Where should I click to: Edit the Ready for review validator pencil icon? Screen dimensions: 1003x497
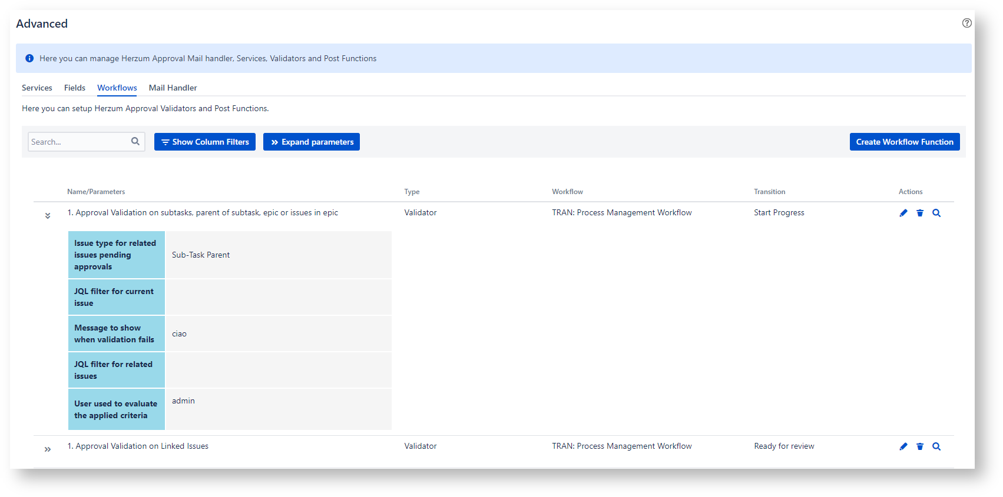coord(903,446)
